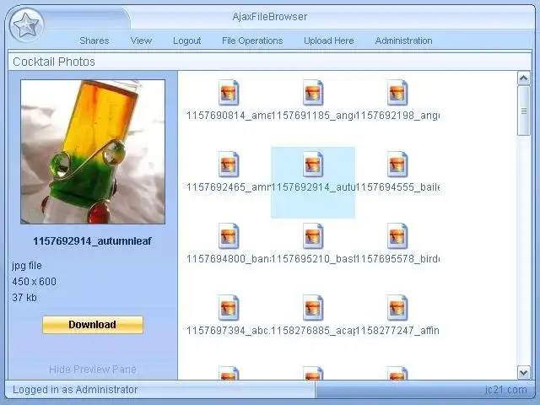Select file icon above 1157697394_abc
The height and width of the screenshot is (405, 540).
[x=229, y=307]
